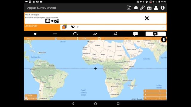
Task: Click the Brazil label on map
Action: tap(51, 75)
